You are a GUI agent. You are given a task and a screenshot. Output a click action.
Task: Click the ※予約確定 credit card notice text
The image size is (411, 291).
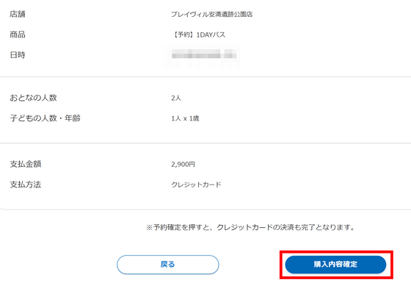click(250, 227)
